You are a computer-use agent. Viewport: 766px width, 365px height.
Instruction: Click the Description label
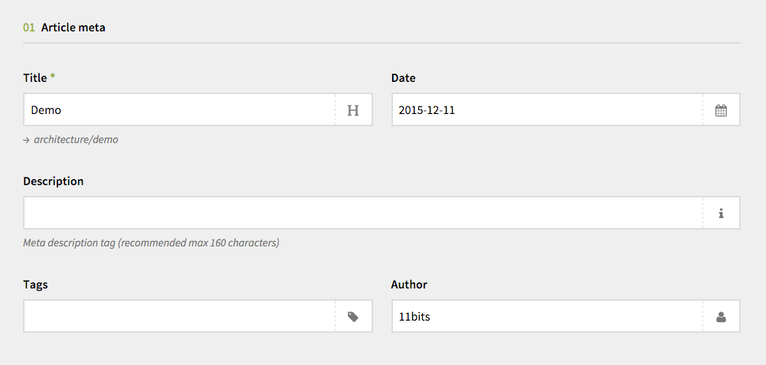pyautogui.click(x=54, y=181)
